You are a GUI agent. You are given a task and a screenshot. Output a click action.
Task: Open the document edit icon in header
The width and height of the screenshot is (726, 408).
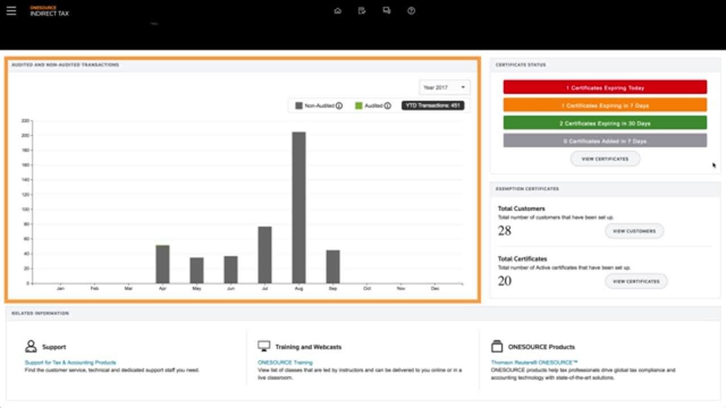tap(362, 11)
